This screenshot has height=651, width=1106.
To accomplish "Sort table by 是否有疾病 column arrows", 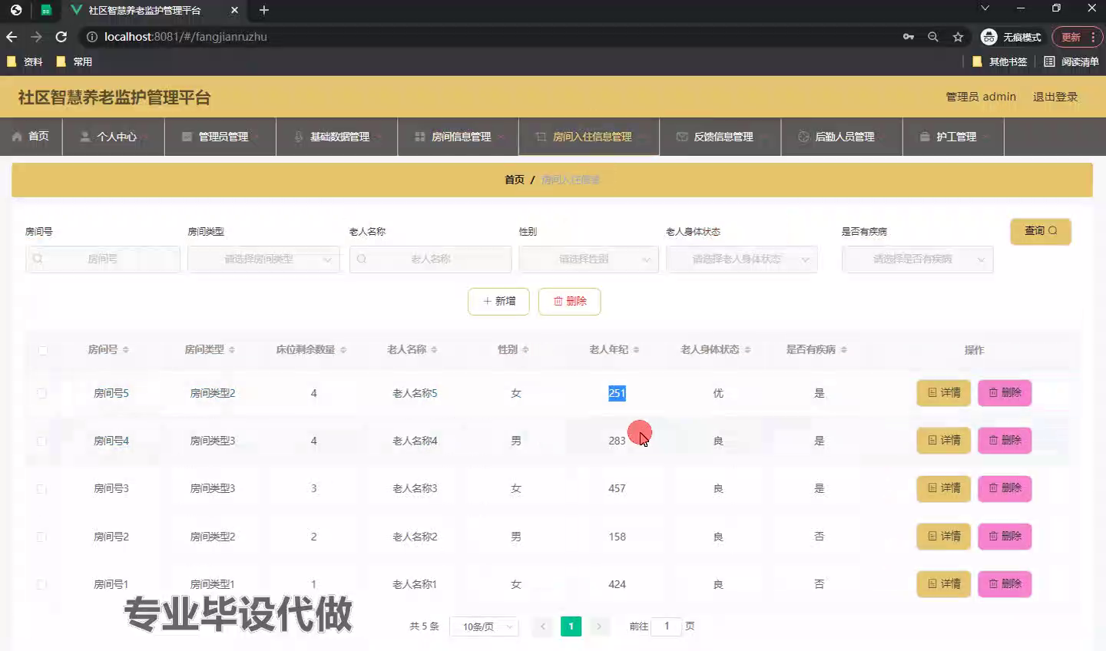I will pos(843,349).
